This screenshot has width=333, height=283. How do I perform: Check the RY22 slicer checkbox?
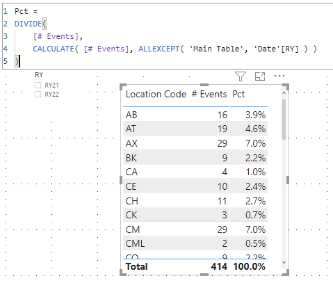(38, 95)
